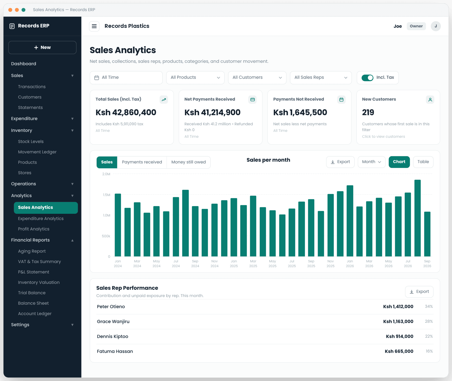Switch to the Payments received tab
Image resolution: width=452 pixels, height=381 pixels.
coord(142,162)
